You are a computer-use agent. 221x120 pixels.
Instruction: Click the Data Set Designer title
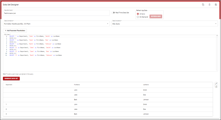point(11,5)
